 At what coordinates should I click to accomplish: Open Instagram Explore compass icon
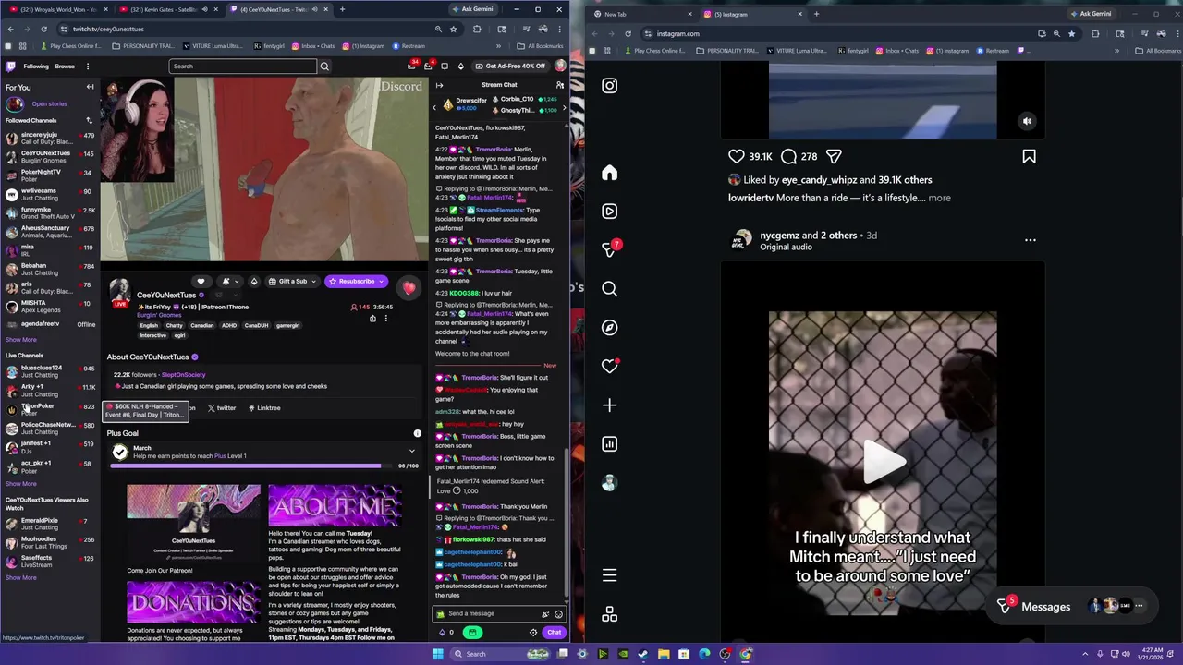pos(609,328)
